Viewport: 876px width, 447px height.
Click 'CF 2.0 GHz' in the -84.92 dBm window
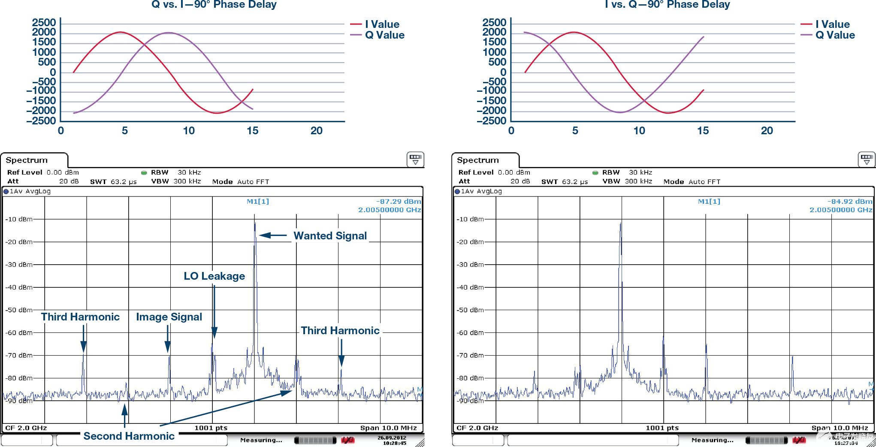pyautogui.click(x=477, y=428)
